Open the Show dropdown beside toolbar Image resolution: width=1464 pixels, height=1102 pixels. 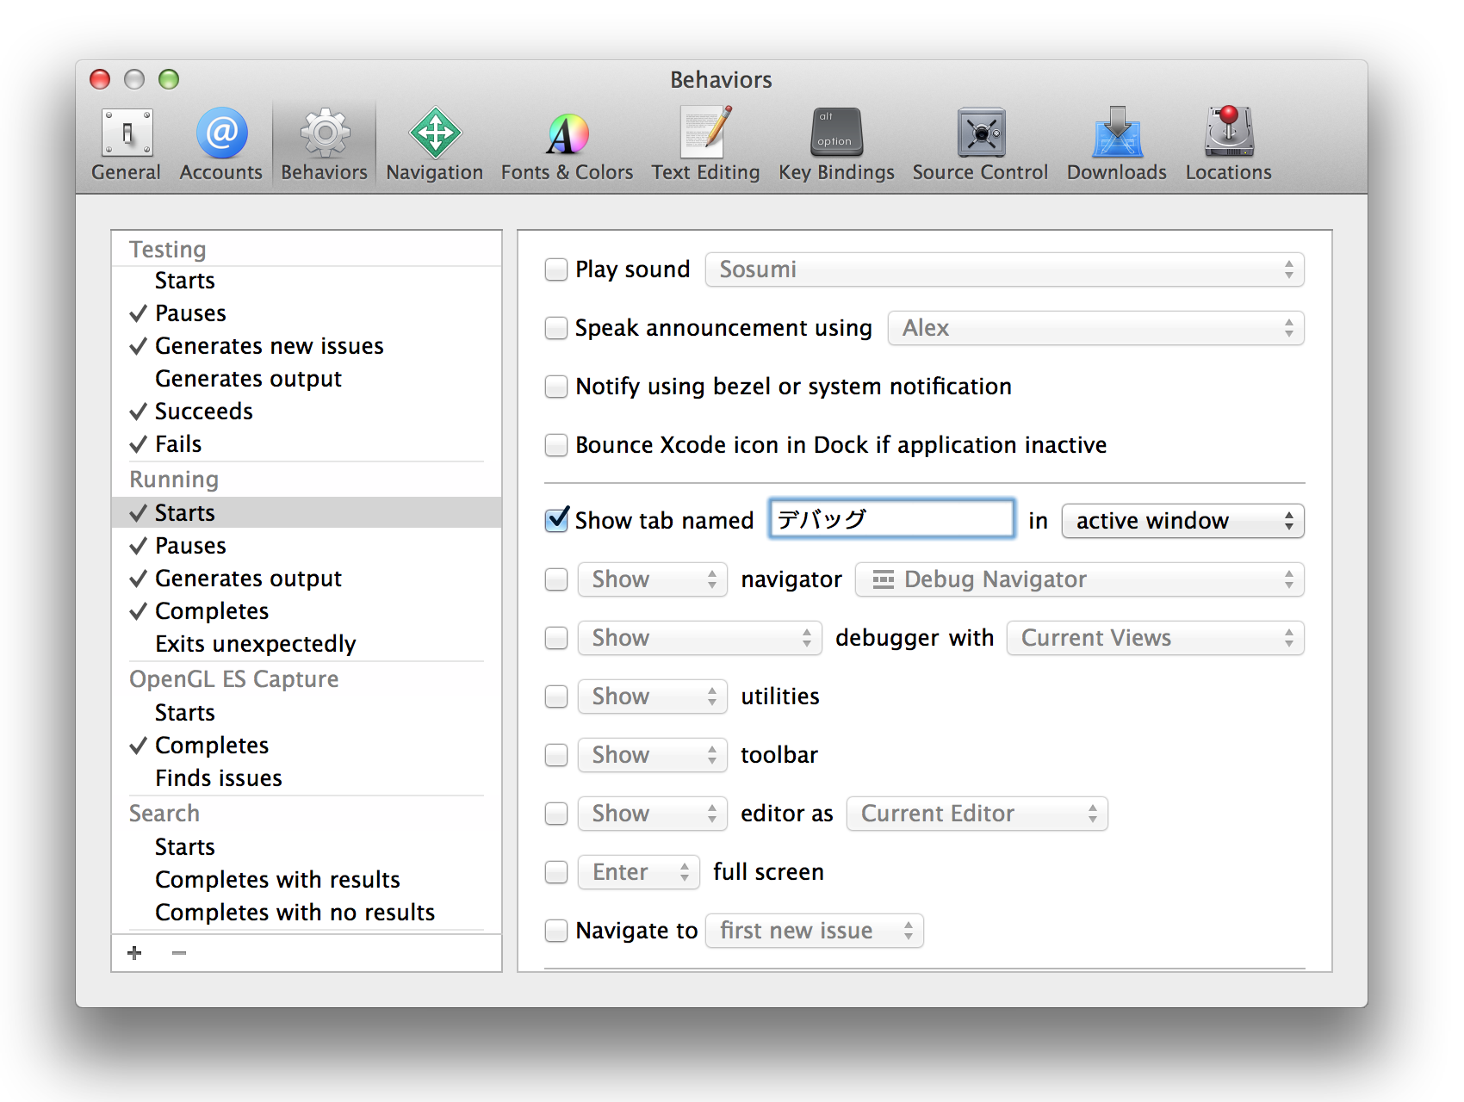[x=653, y=755]
